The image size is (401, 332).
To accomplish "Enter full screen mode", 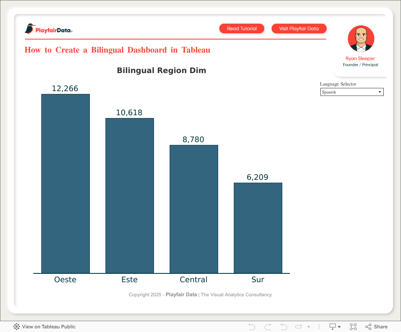I will coord(353,327).
